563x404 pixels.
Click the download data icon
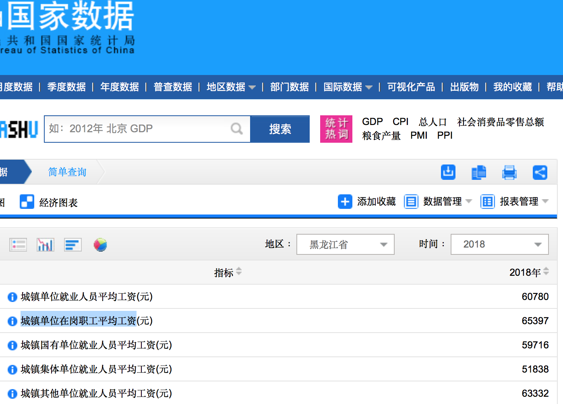pyautogui.click(x=448, y=172)
